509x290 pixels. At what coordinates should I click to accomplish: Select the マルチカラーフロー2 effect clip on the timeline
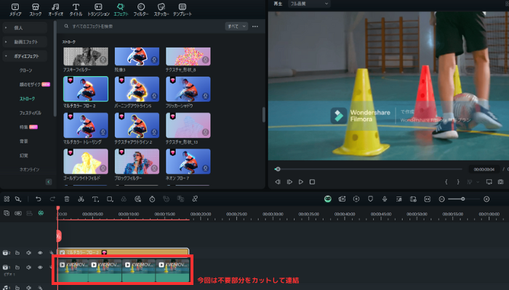point(123,252)
